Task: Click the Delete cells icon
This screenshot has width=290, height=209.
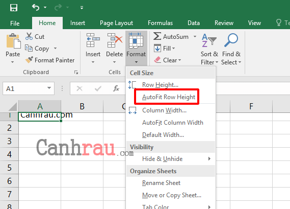Action: click(x=115, y=40)
